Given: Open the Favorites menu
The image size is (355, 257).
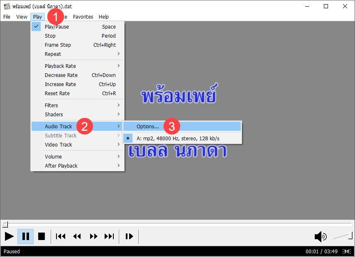Looking at the screenshot, I should (83, 17).
